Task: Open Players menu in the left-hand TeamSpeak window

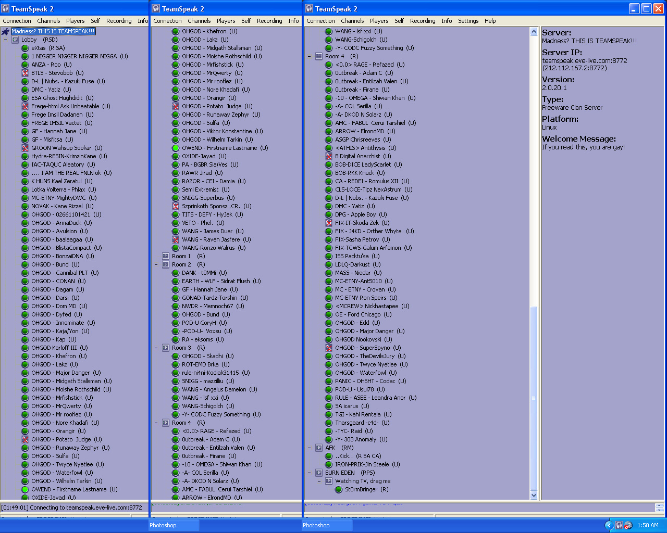Action: pos(76,21)
